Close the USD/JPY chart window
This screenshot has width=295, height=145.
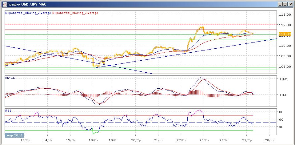click(290, 4)
